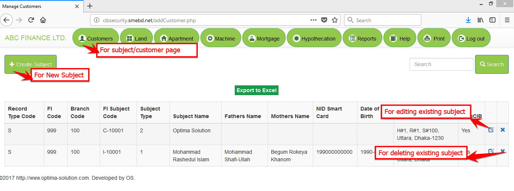Open the Firefox hamburger menu

click(507, 20)
